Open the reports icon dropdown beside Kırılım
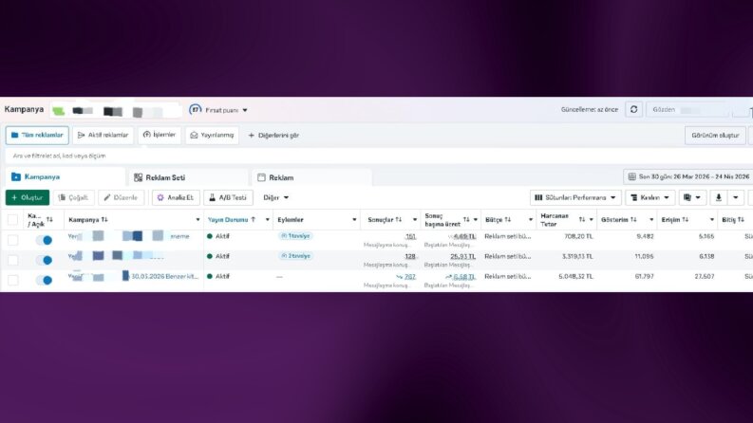The image size is (753, 423). click(692, 197)
